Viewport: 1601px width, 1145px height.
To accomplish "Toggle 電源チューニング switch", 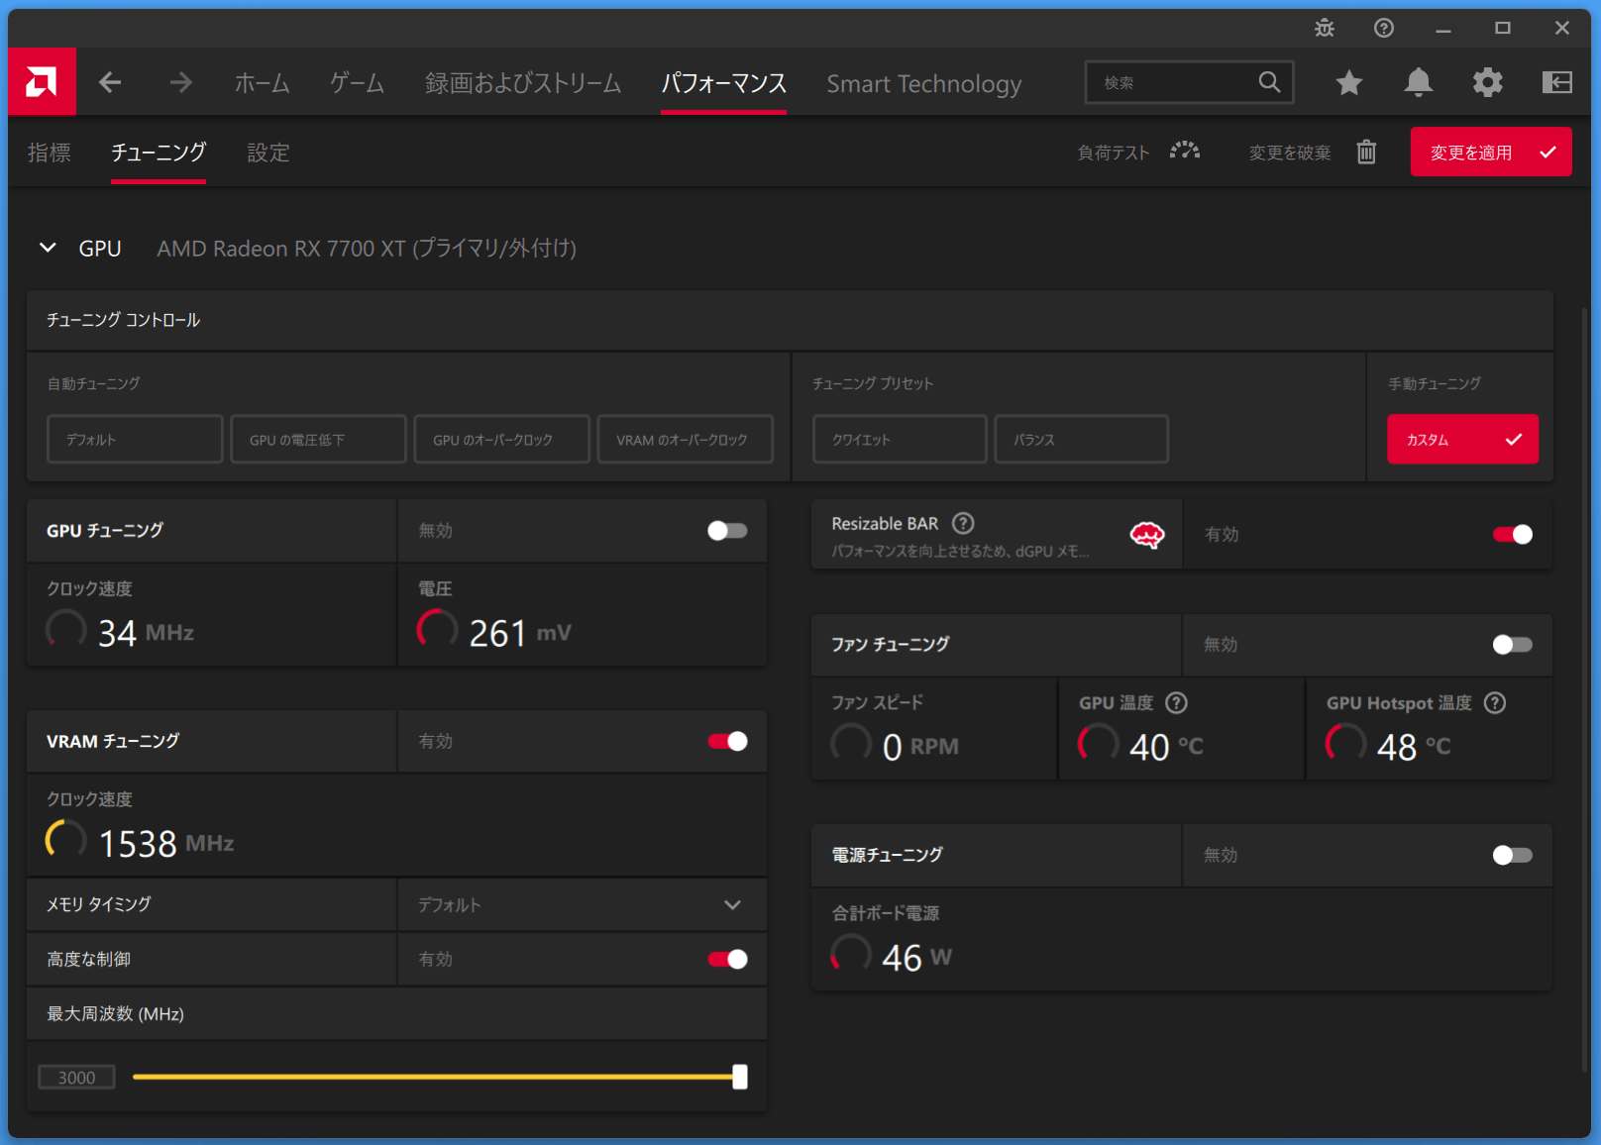I will [x=1513, y=855].
